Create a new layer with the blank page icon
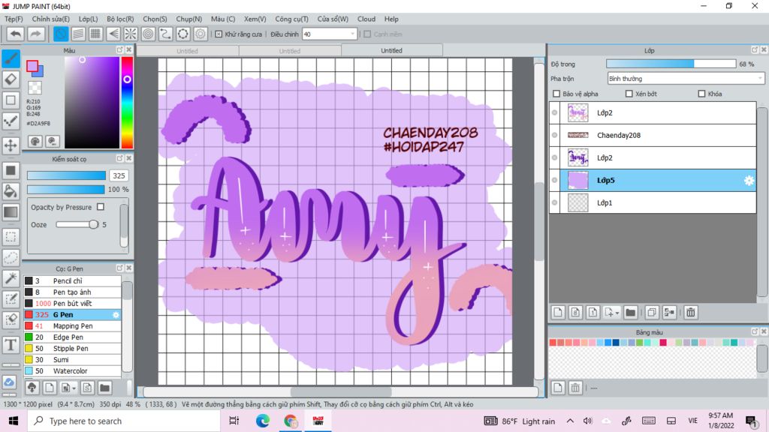The width and height of the screenshot is (769, 432). click(558, 313)
